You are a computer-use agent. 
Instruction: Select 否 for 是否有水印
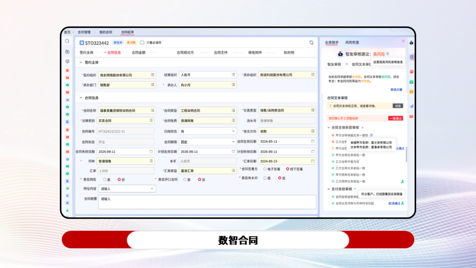(279, 178)
